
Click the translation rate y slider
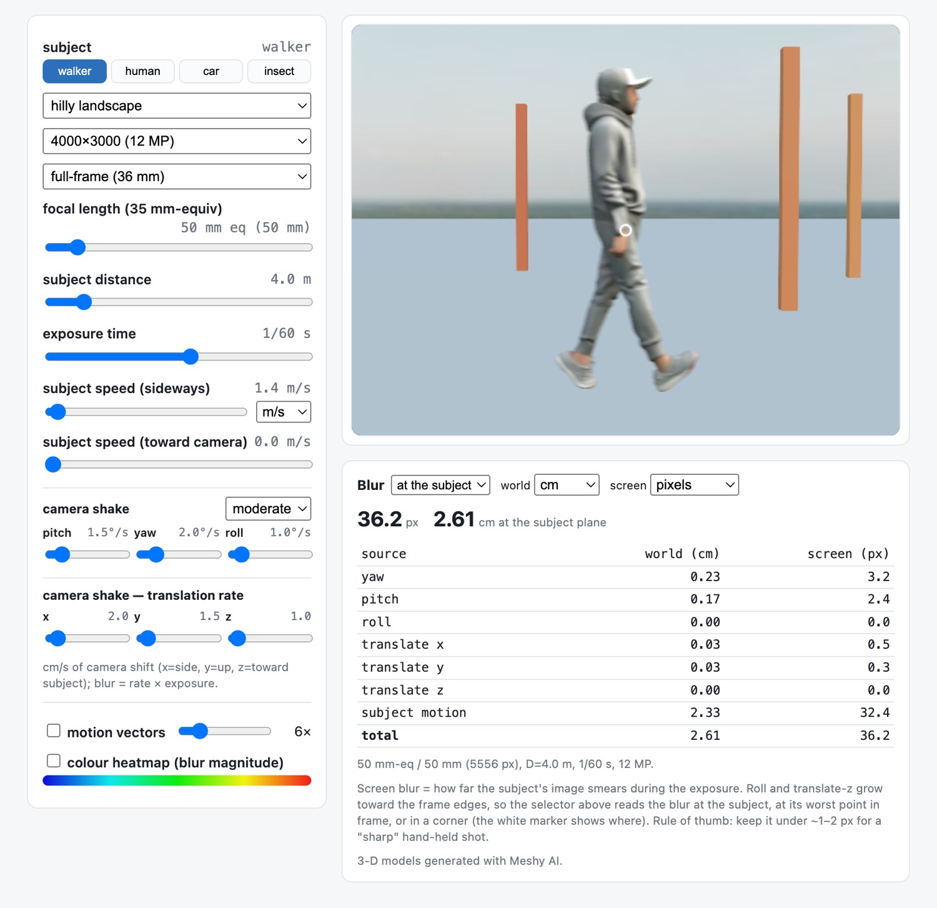coord(179,638)
